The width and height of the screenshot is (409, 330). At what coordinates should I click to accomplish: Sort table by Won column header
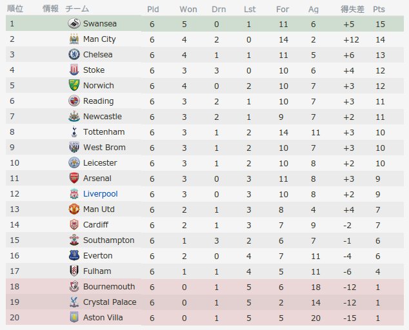pyautogui.click(x=188, y=9)
